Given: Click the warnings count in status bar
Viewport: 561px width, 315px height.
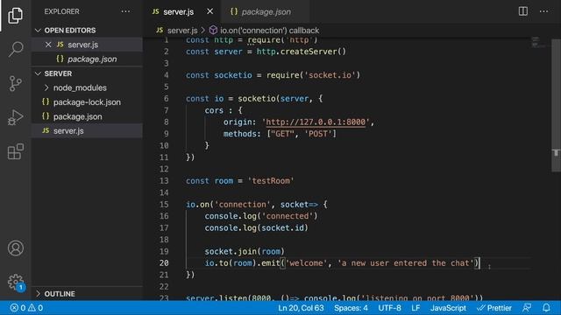Looking at the screenshot, I should 35,308.
